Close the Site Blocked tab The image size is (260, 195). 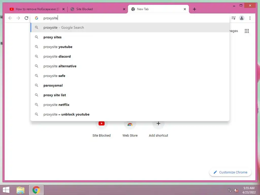point(124,9)
